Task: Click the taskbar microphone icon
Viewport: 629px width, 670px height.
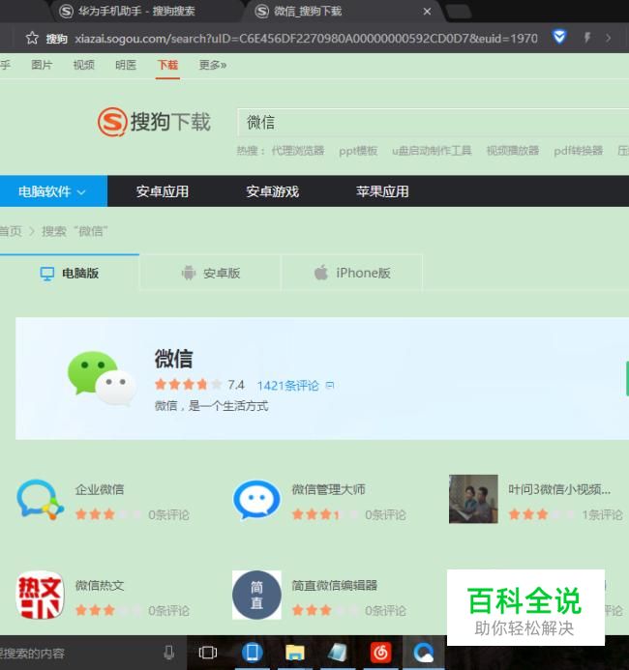Action: point(169,653)
